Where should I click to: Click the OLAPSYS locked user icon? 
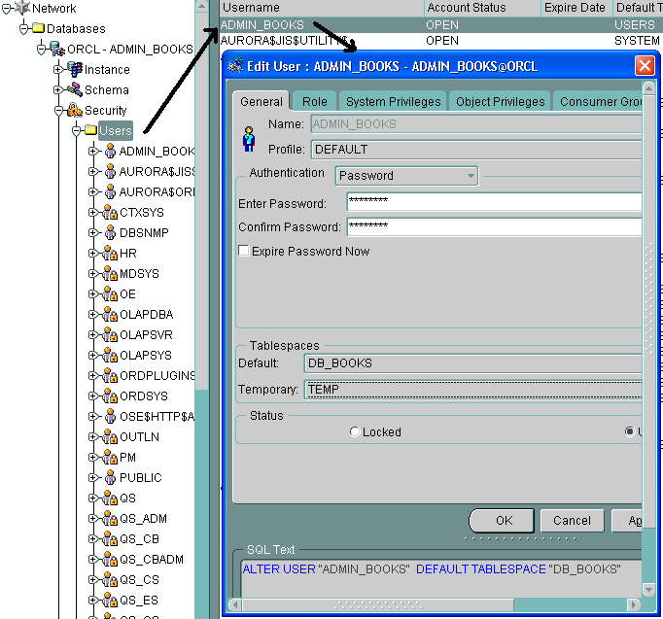tap(110, 355)
